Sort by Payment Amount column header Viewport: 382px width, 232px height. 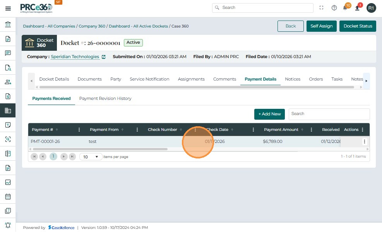[281, 130]
